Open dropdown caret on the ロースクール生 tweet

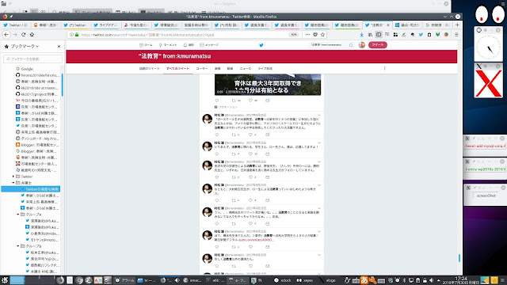(319, 115)
